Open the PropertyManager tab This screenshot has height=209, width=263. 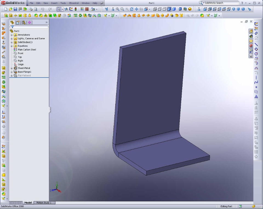[x=18, y=22]
